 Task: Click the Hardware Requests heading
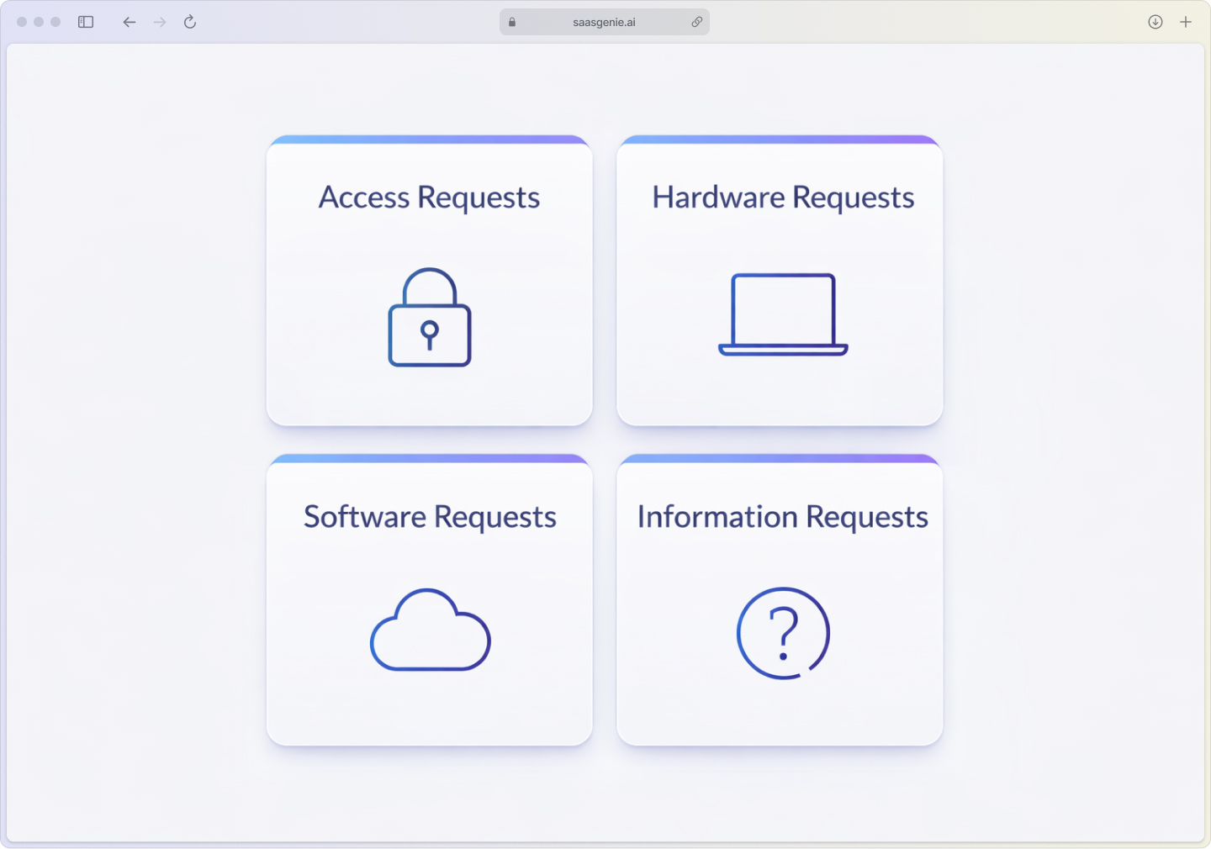pos(781,197)
